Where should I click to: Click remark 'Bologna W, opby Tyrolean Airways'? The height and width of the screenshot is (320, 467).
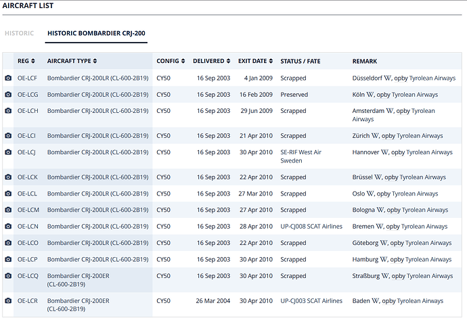pos(400,210)
